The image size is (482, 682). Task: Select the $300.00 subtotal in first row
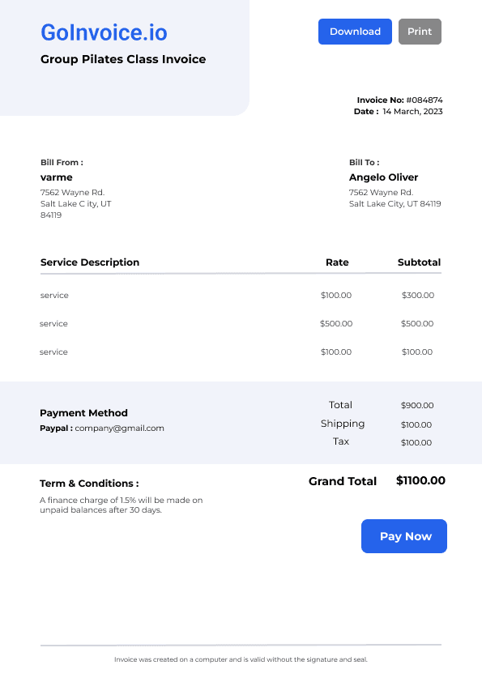tap(418, 296)
